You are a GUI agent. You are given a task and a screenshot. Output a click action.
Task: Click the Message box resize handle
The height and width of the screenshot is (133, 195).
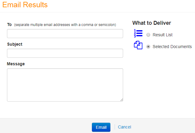(x=122, y=100)
